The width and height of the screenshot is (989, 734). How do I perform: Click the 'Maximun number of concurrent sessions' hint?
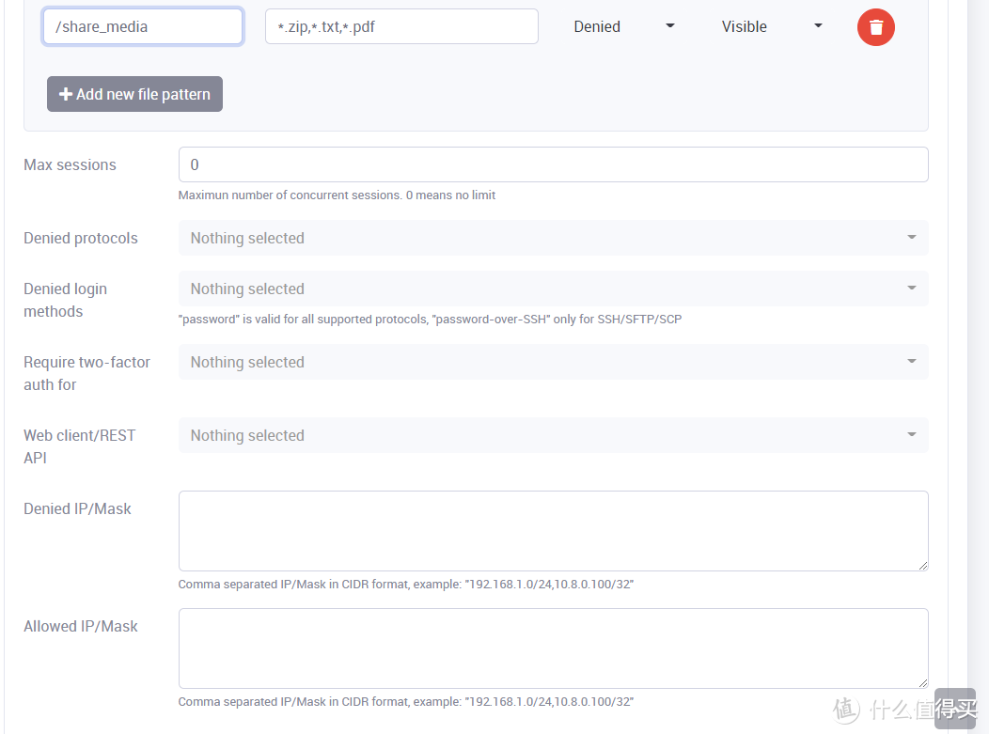coord(337,195)
